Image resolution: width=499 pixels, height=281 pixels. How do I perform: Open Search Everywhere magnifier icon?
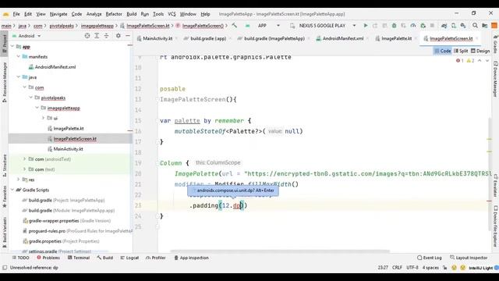pos(475,26)
